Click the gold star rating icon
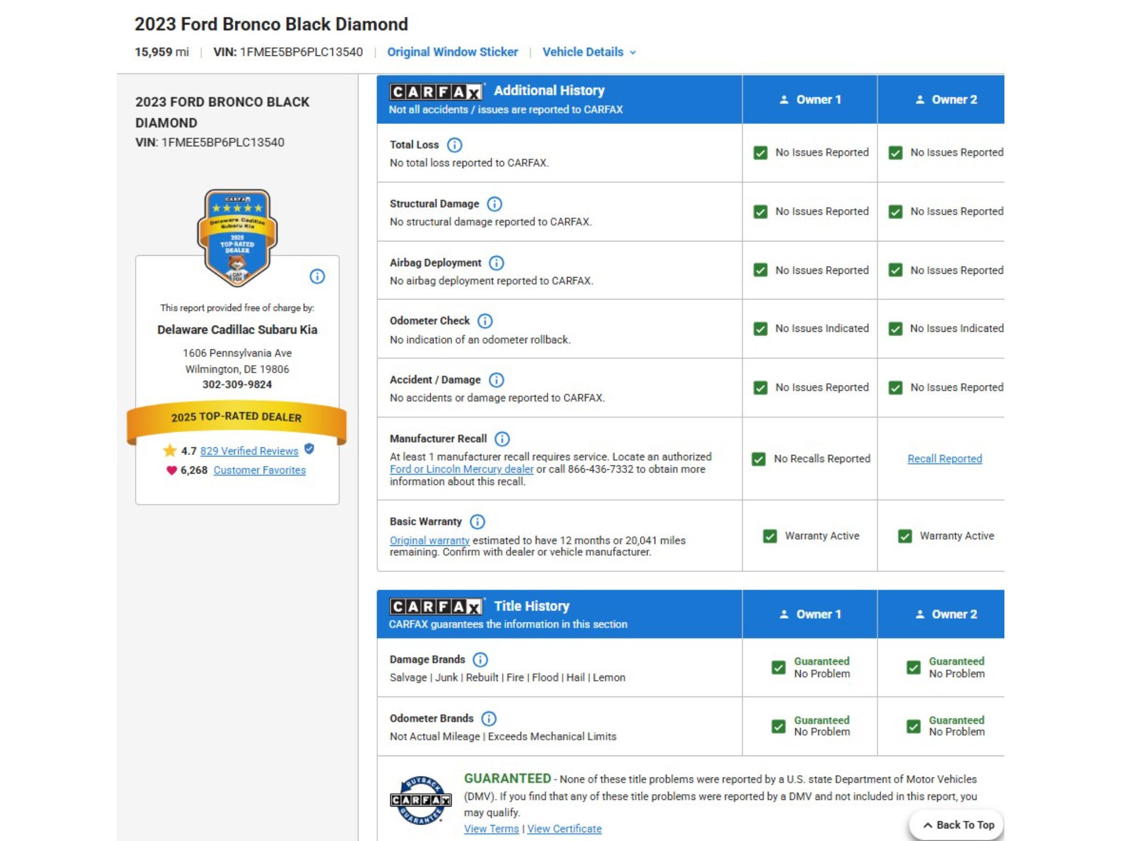Viewport: 1121px width, 841px height. pos(170,451)
